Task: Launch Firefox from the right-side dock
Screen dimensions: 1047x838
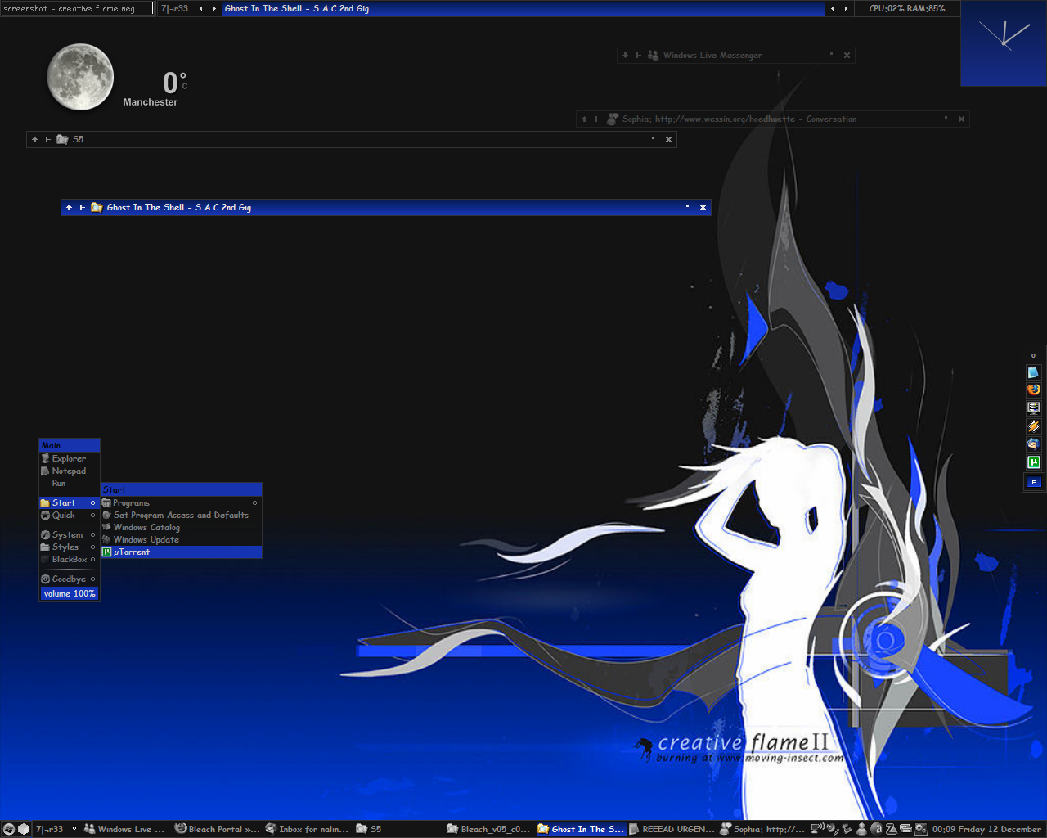Action: 1033,390
